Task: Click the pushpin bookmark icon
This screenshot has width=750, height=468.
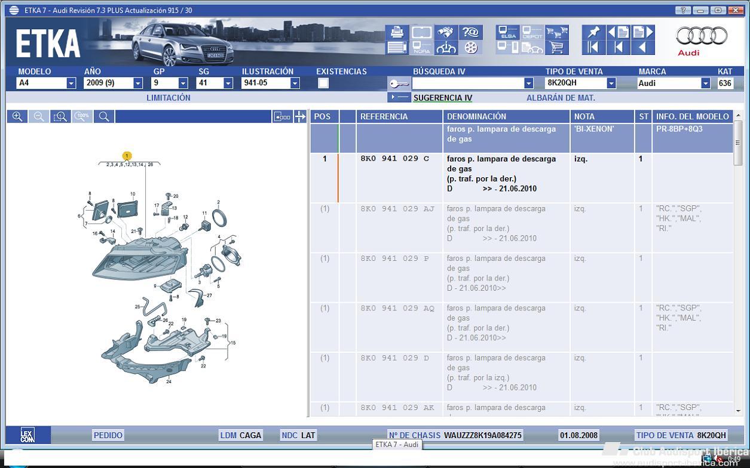Action: point(593,32)
